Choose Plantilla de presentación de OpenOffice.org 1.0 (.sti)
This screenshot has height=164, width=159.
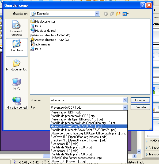click(x=89, y=123)
